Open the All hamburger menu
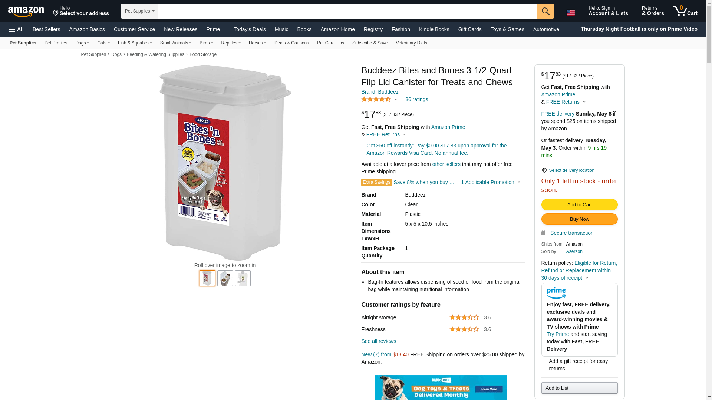The image size is (712, 400). coord(16,29)
